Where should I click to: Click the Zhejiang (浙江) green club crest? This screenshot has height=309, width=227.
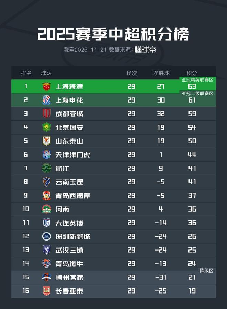[x=46, y=168]
